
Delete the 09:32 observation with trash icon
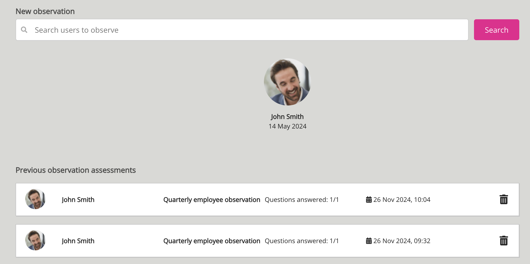(x=503, y=241)
